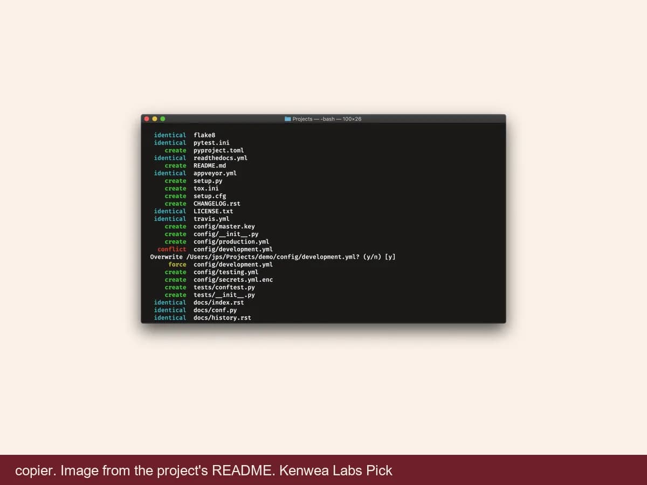Click the yellow 'force' status word
This screenshot has width=647, height=485.
point(177,265)
